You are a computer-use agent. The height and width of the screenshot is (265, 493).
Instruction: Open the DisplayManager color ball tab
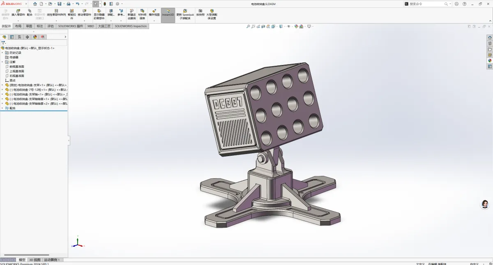(x=35, y=37)
